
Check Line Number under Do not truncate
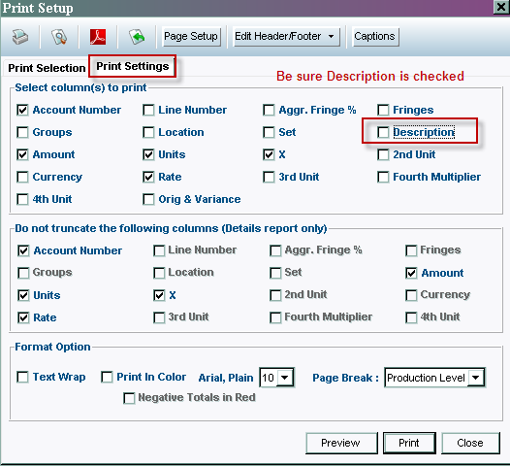pos(159,250)
